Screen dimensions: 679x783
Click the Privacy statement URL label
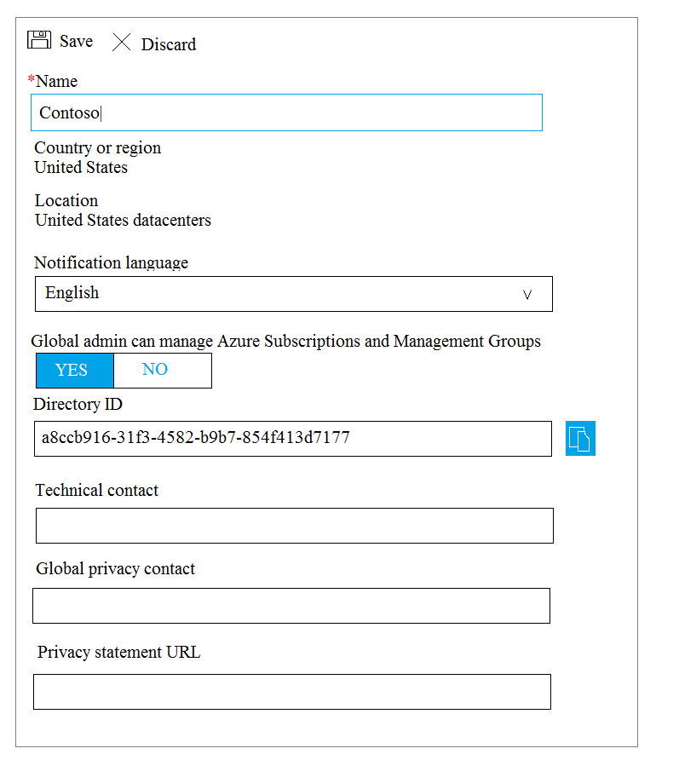[118, 652]
